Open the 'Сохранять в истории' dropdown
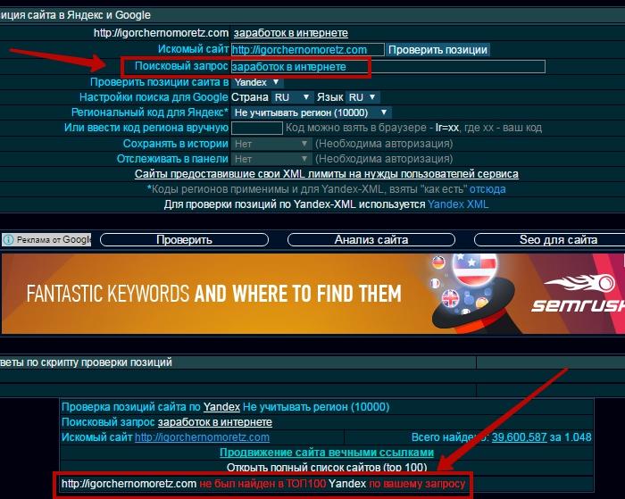 click(271, 144)
